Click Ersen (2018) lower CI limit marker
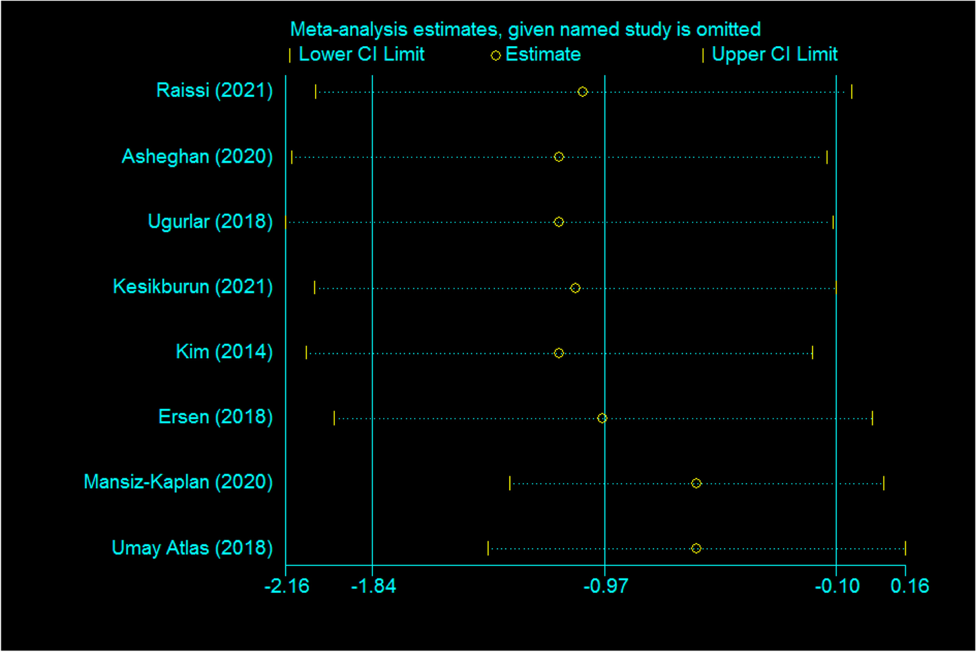976x652 pixels. (334, 418)
